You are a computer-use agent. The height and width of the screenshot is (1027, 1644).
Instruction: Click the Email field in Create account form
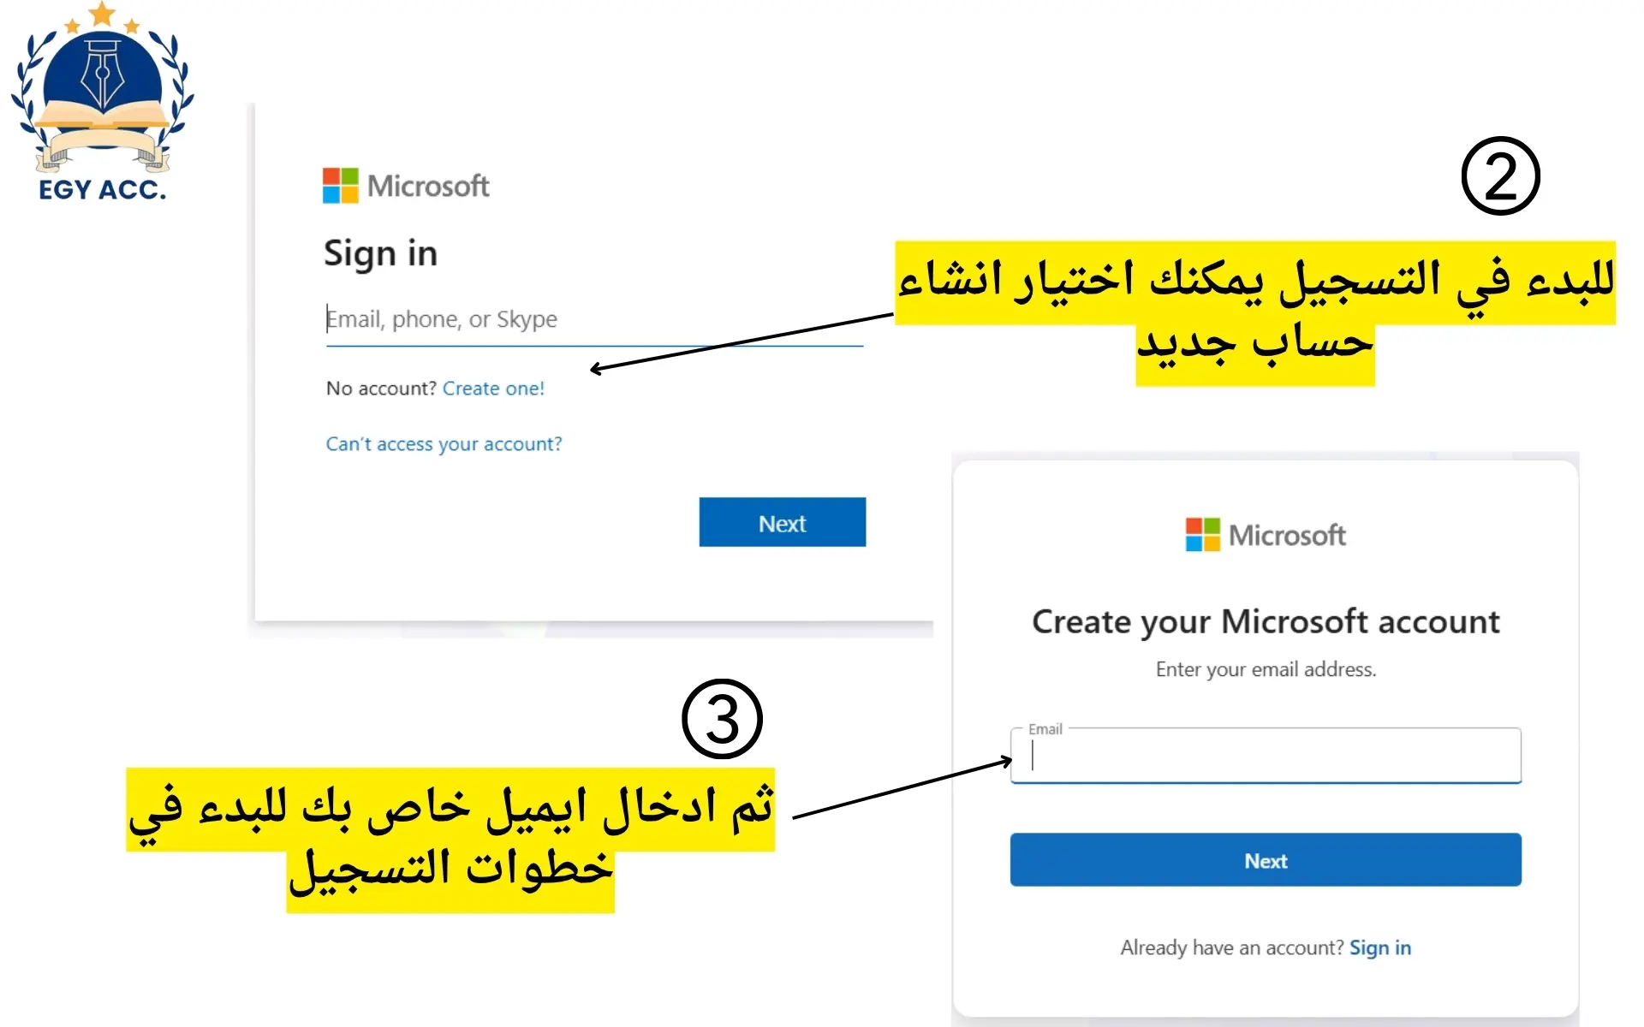pyautogui.click(x=1266, y=757)
